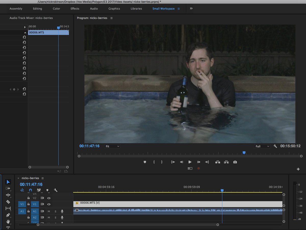The image size is (306, 230).
Task: Select the Pen tool
Action: click(x=8, y=215)
